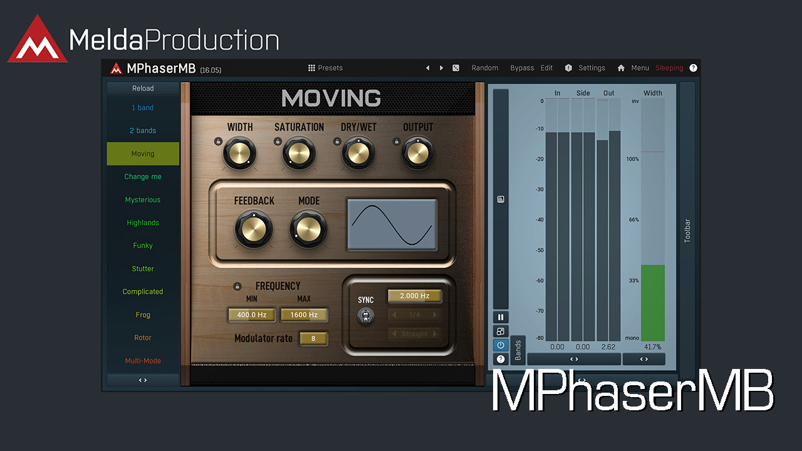Click the help question mark in the top bar

[693, 68]
